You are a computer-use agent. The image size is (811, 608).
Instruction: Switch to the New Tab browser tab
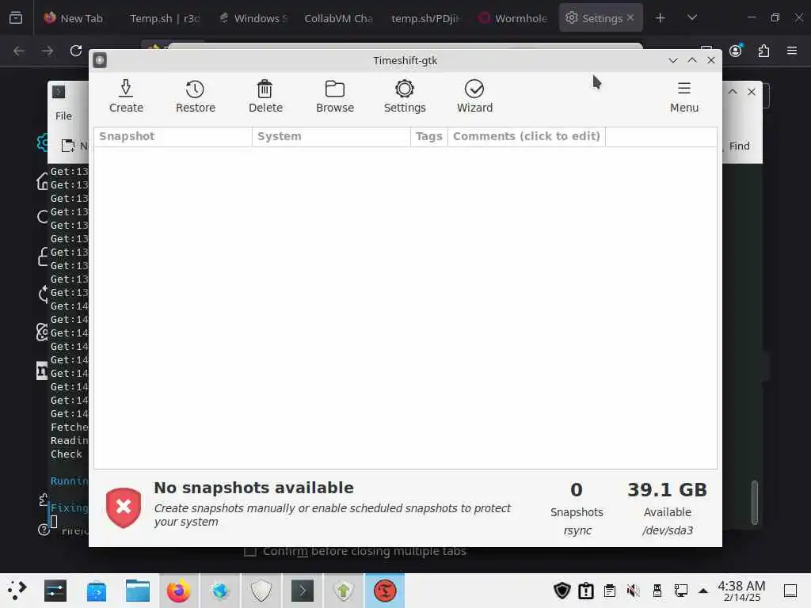[x=74, y=18]
